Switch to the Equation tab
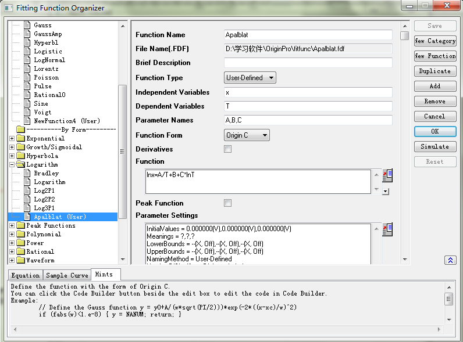Image resolution: width=463 pixels, height=342 pixels. [26, 275]
